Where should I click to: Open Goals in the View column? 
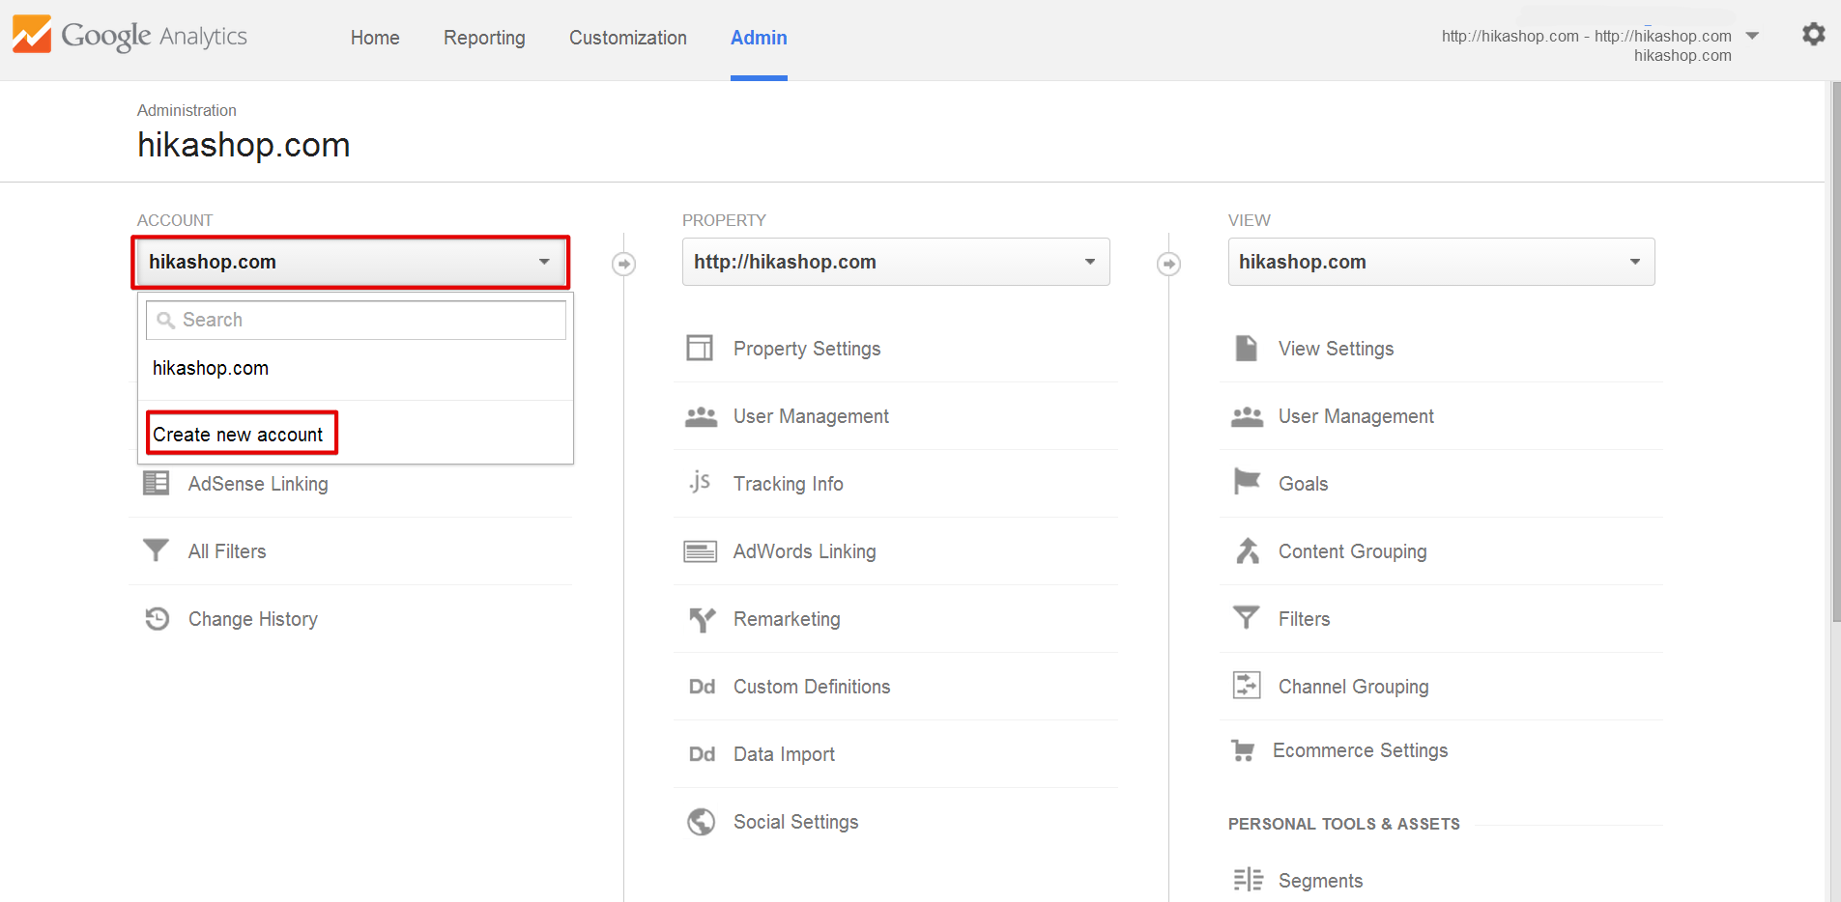(1304, 484)
